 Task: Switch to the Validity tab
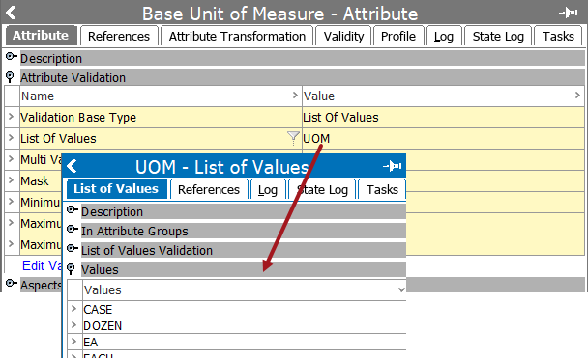tap(343, 37)
